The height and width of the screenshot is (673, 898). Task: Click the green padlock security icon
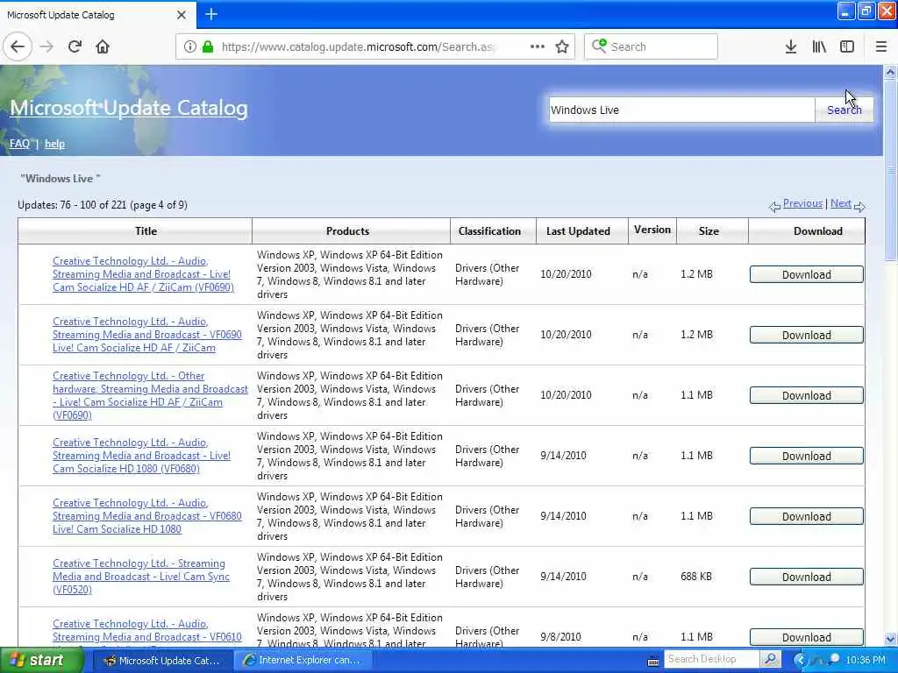(208, 46)
